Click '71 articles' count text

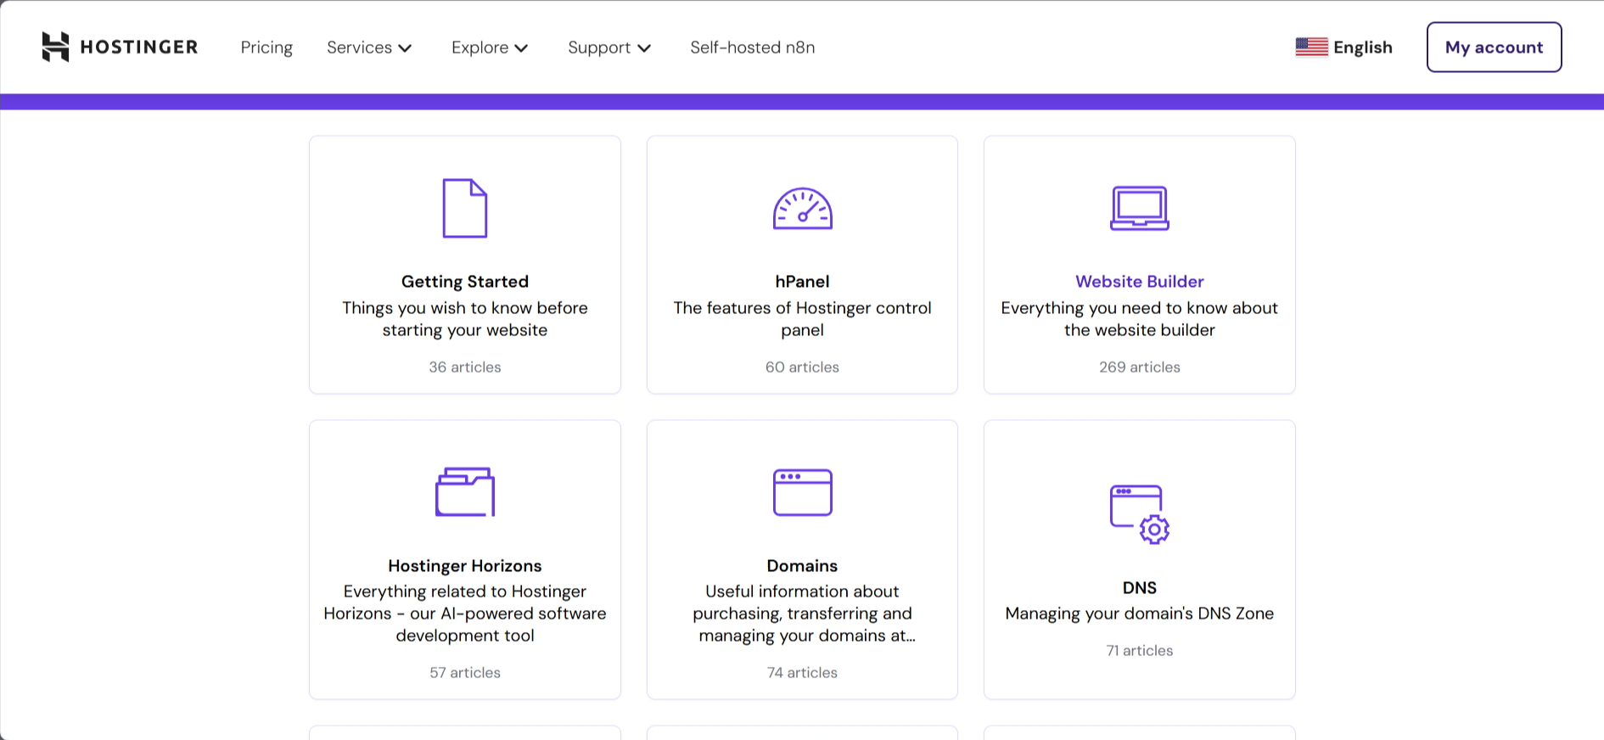[1140, 650]
